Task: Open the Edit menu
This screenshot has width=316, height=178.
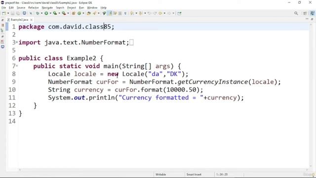Action: 11,8
